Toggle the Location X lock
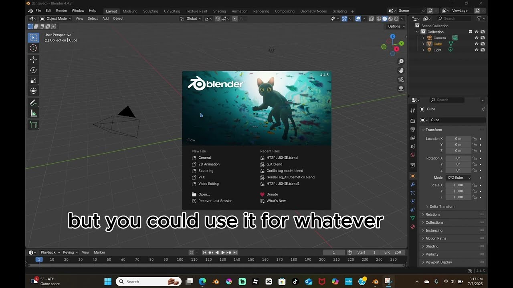513x288 pixels. click(475, 139)
